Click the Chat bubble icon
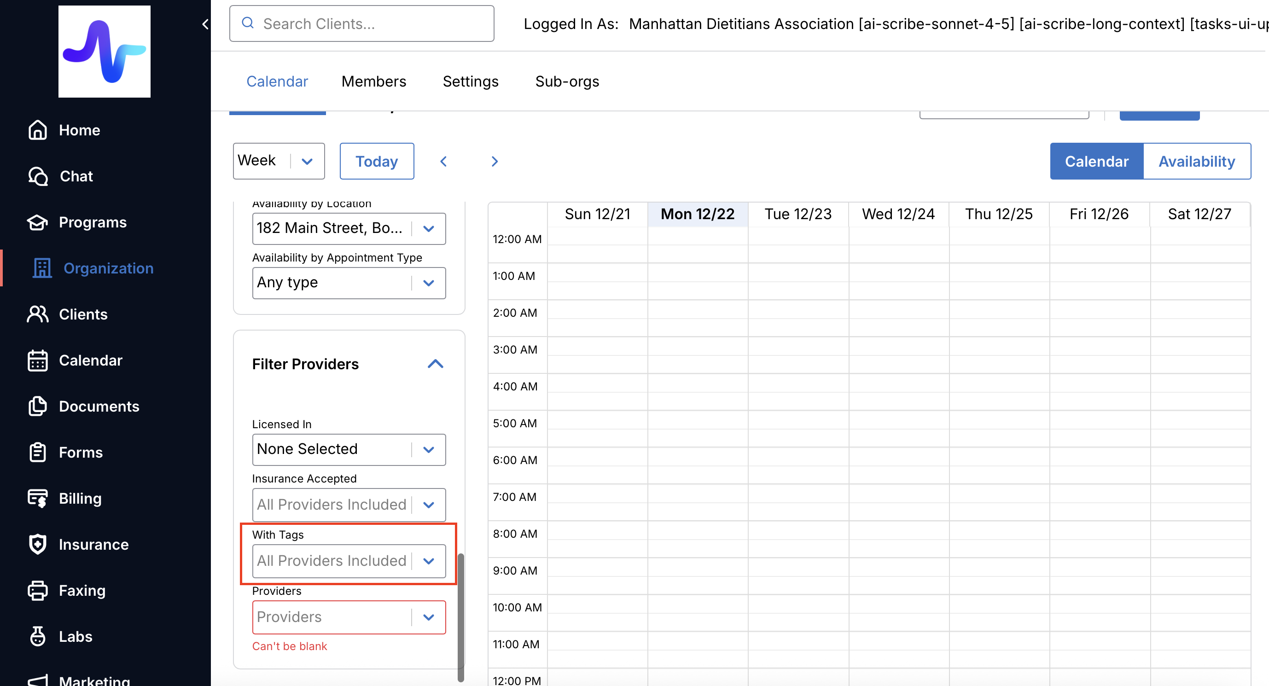Screen dimensions: 1269x686 [37, 176]
